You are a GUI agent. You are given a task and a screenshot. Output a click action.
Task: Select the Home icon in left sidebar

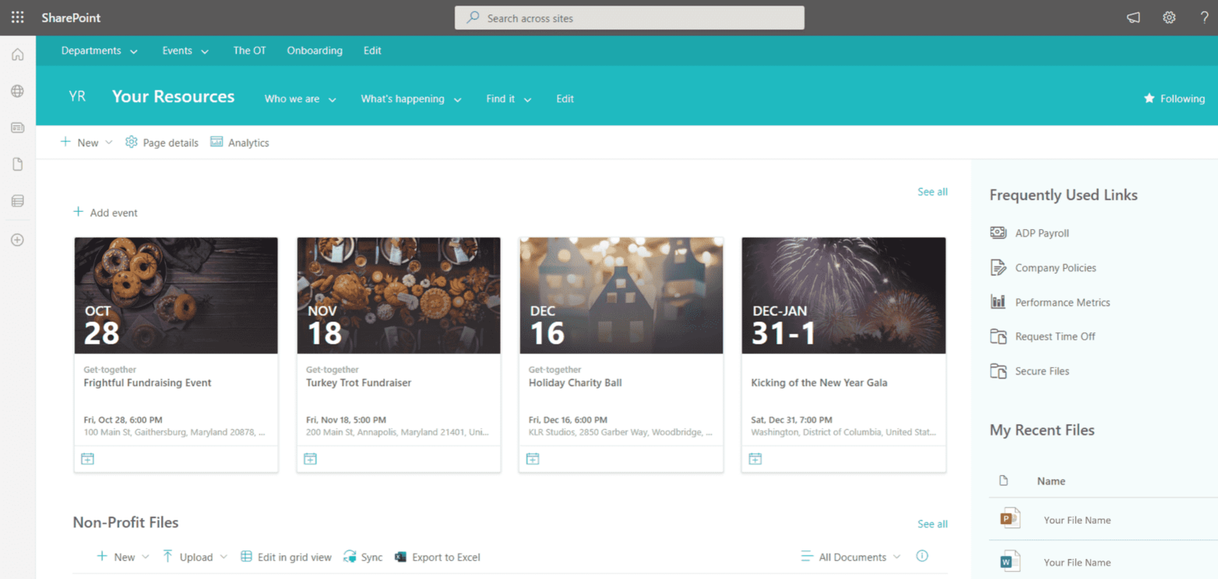(17, 54)
